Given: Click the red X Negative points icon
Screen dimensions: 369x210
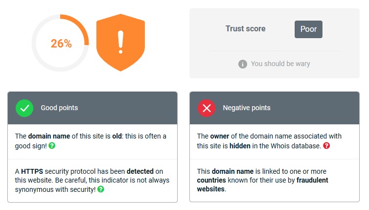Looking at the screenshot, I should 207,108.
